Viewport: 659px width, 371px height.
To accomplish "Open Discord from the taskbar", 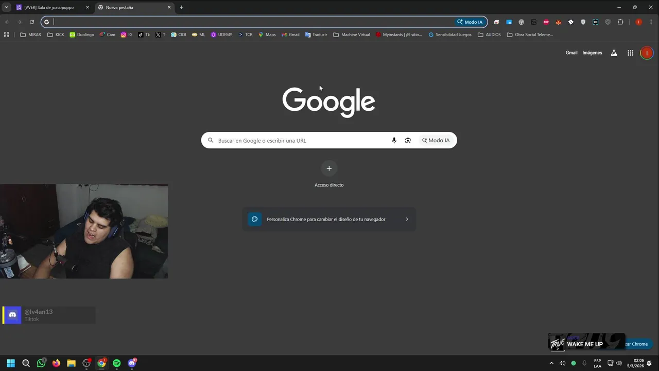I will click(132, 363).
